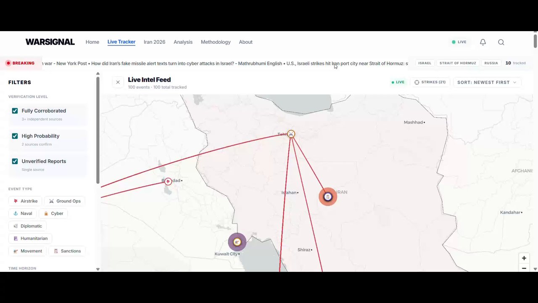Click the Kandahar city label on the map
This screenshot has width=538, height=303.
[510, 213]
